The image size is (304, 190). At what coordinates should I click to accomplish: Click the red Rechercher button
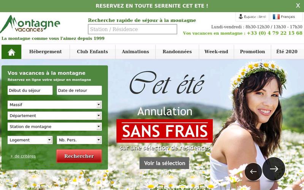[79, 156]
